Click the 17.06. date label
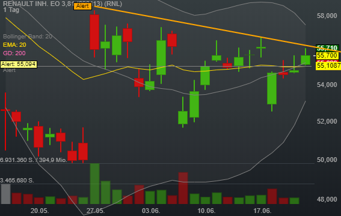The height and width of the screenshot is (216, 341). pyautogui.click(x=262, y=211)
